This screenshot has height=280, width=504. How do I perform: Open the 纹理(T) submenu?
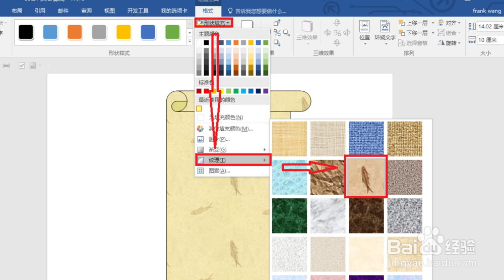pos(233,160)
